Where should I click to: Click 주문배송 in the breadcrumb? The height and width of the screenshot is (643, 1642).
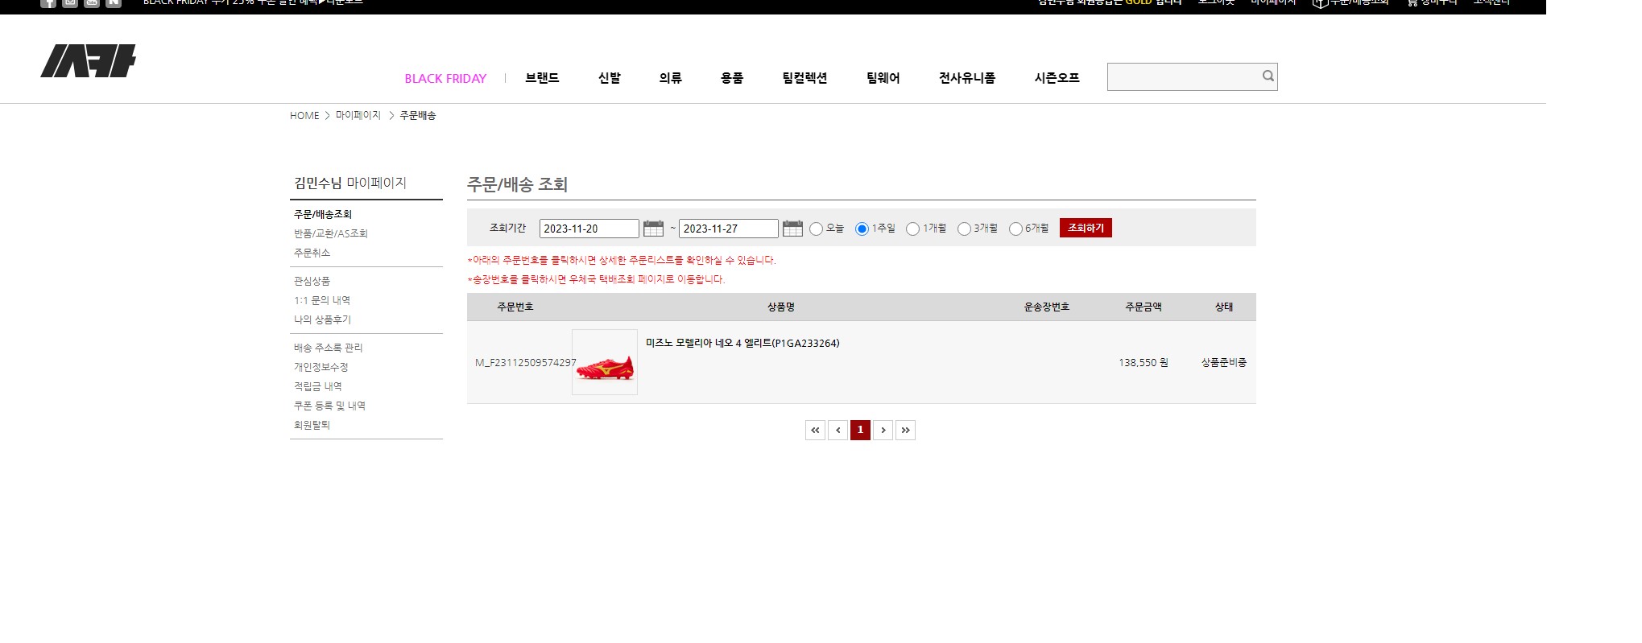coord(418,116)
